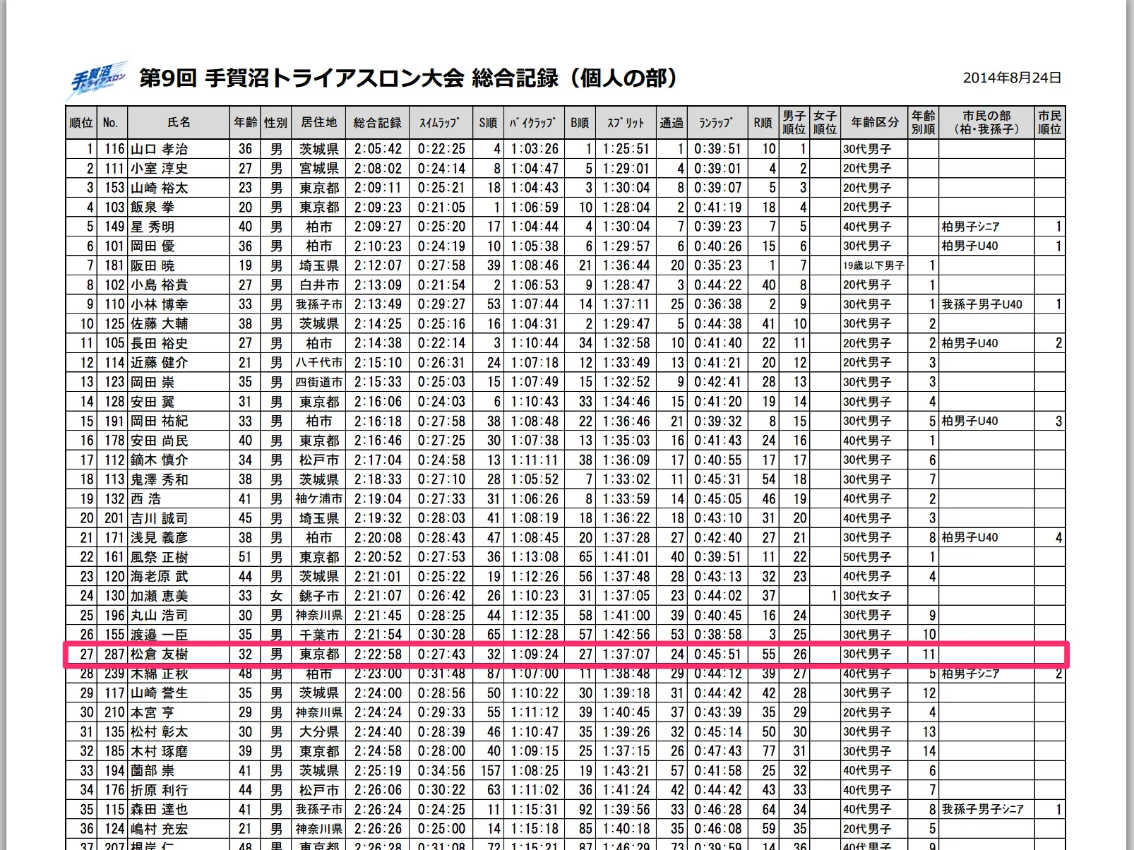Select first-place name 山口 孝治
The width and height of the screenshot is (1134, 850).
159,149
